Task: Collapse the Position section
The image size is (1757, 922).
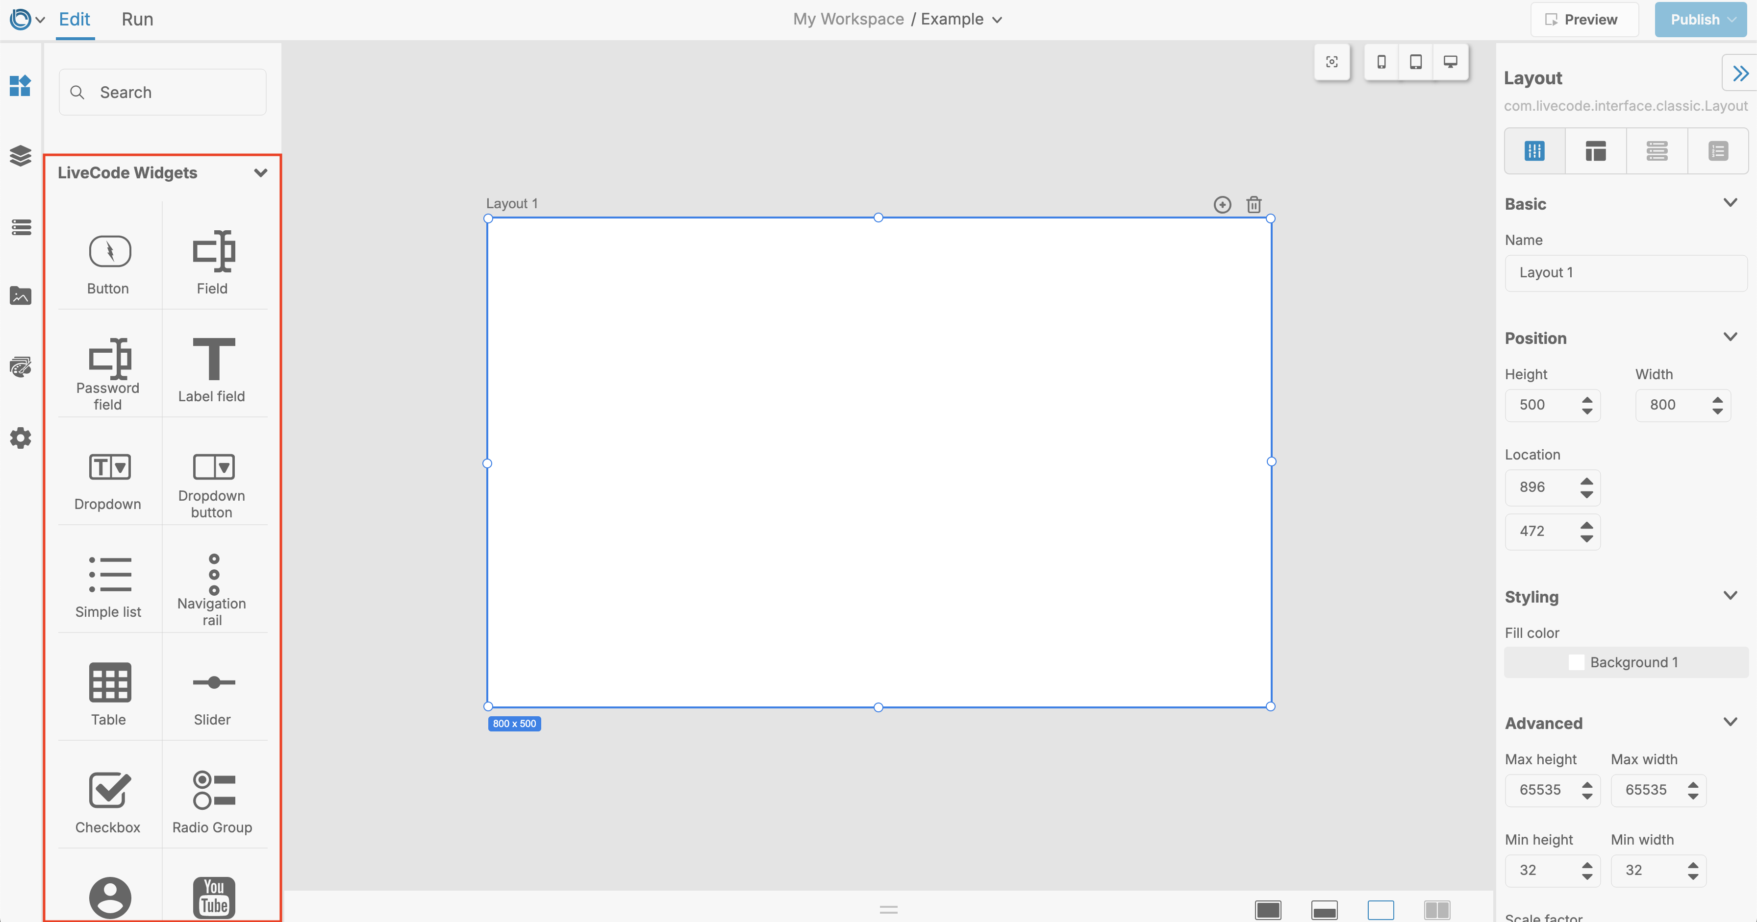Action: (x=1731, y=338)
